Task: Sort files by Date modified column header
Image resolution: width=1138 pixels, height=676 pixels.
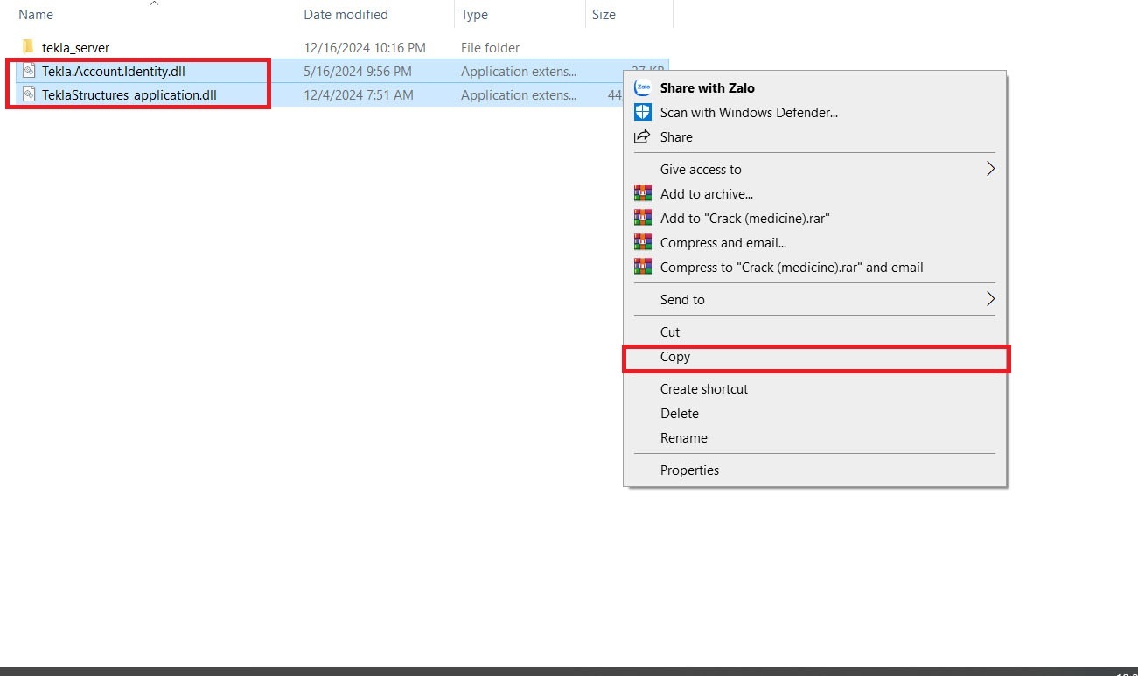Action: 346,15
